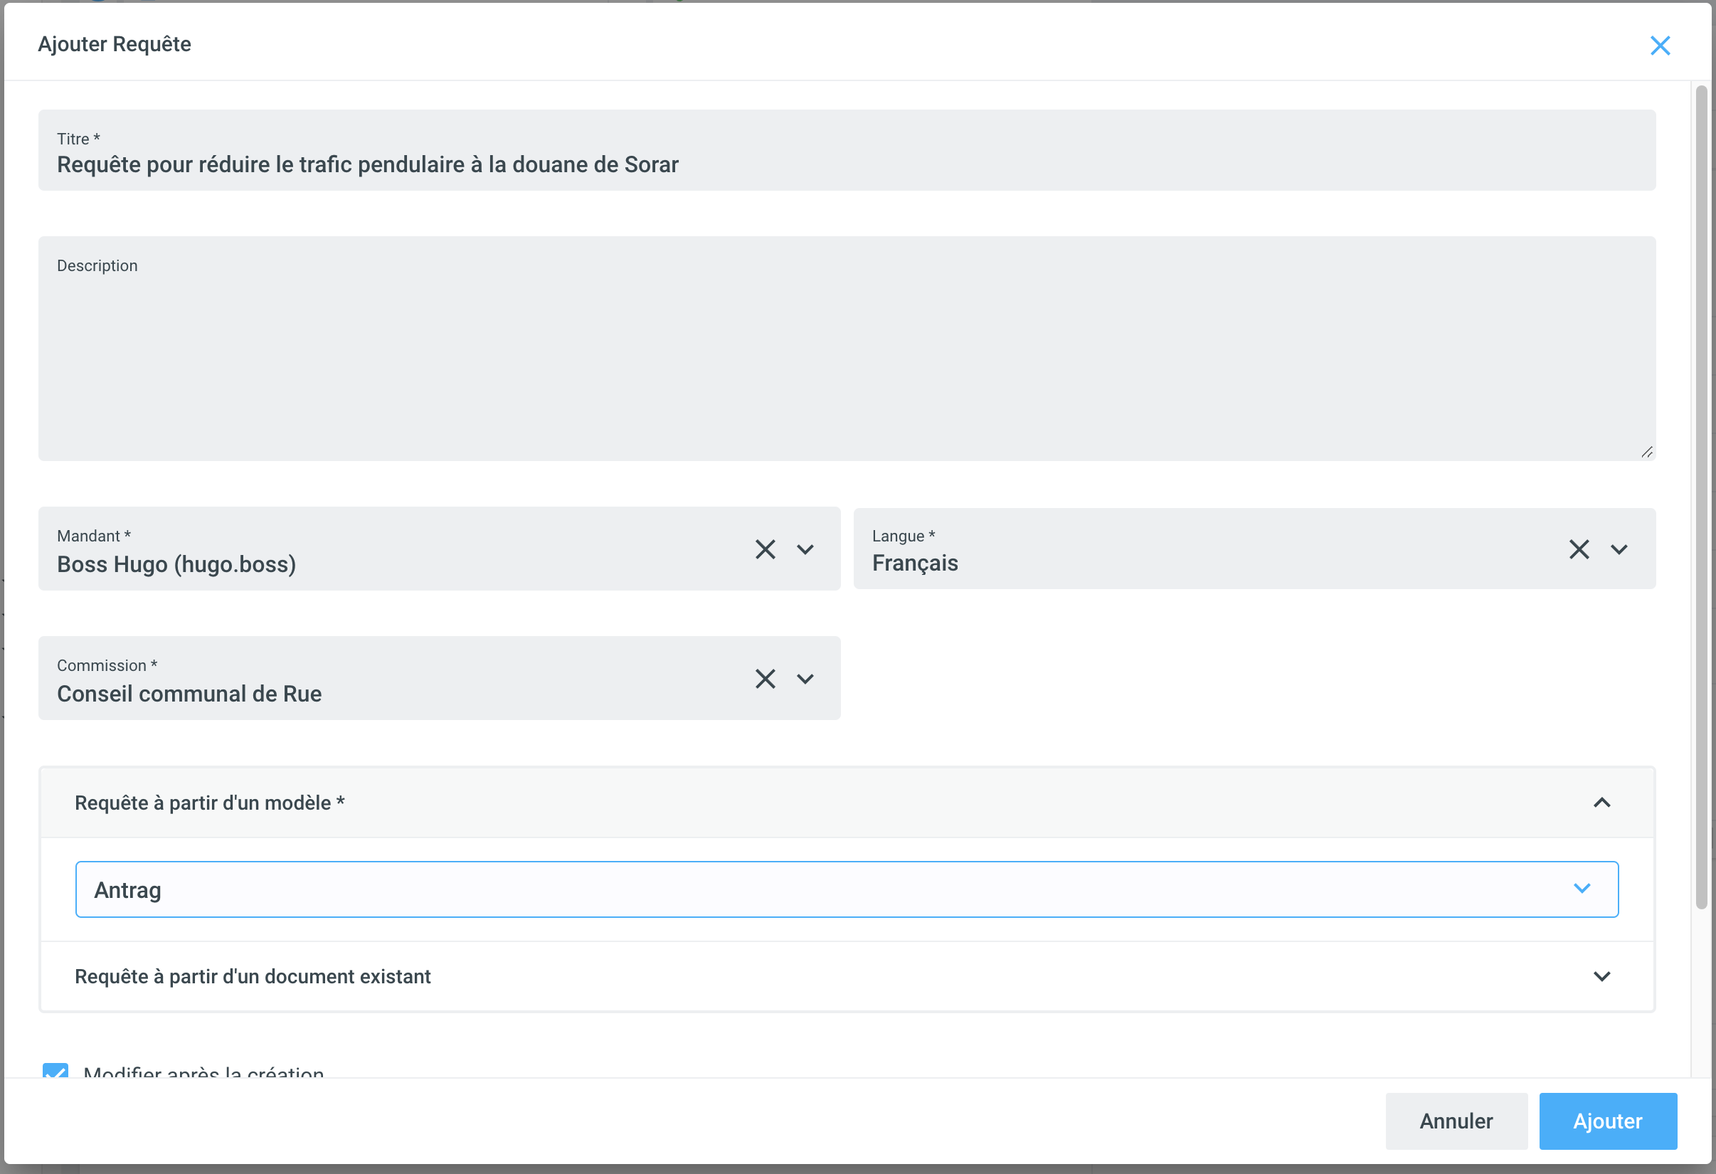Open the Mandant dropdown list

805,549
